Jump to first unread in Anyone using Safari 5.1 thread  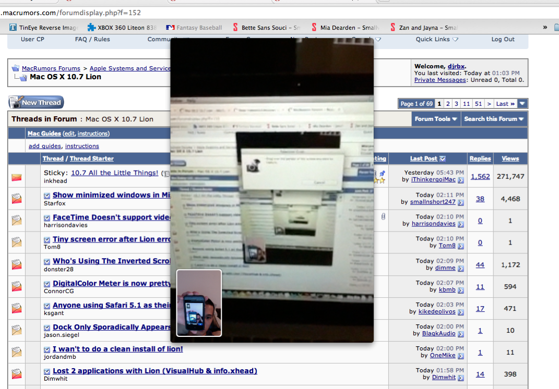tap(47, 306)
